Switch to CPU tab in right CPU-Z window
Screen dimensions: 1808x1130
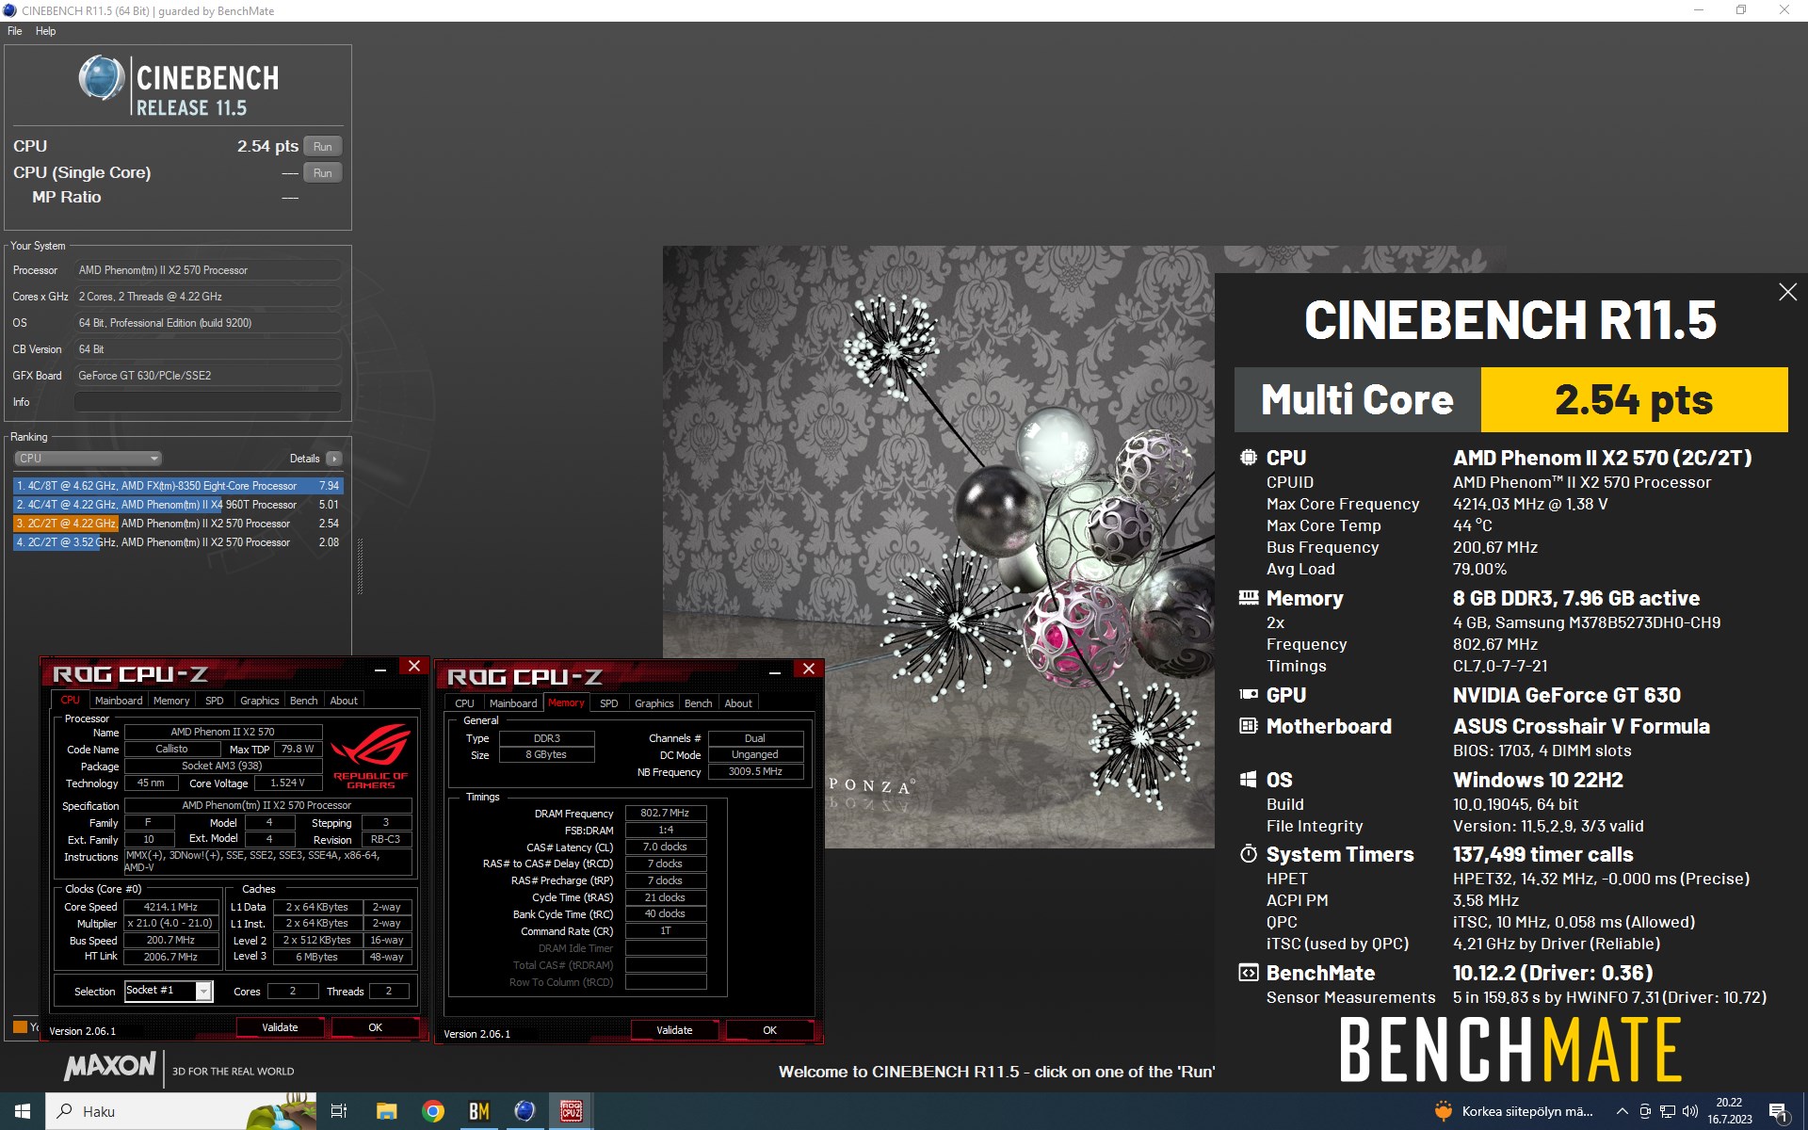464,703
